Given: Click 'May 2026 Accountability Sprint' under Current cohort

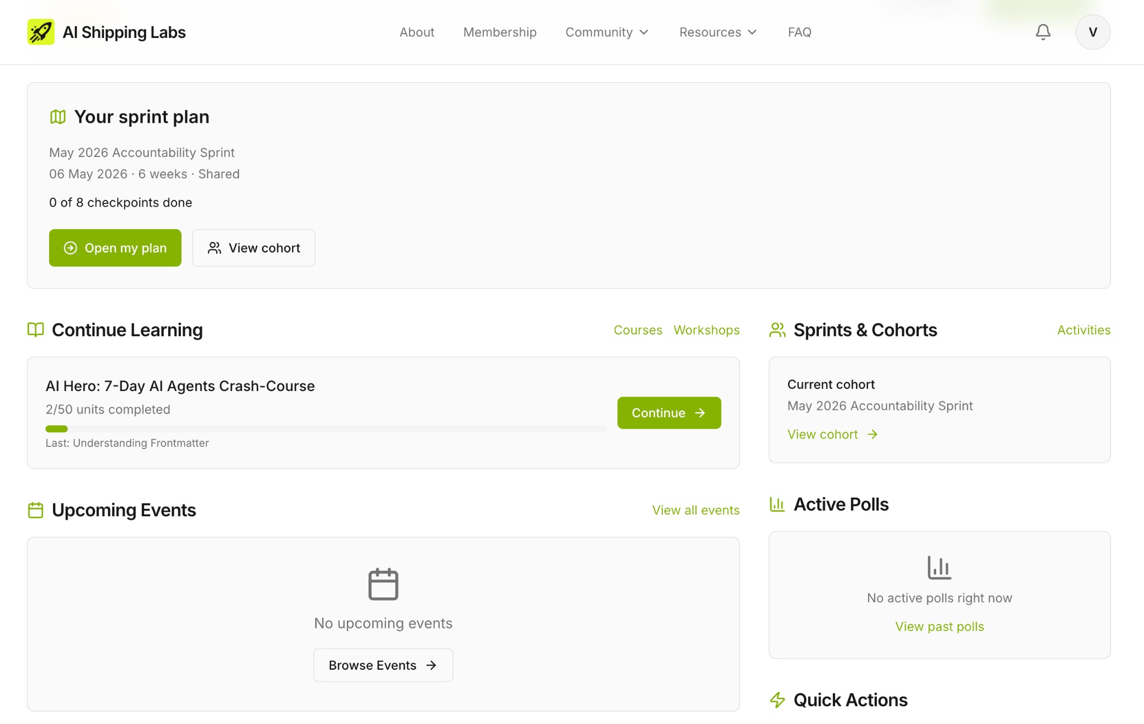Looking at the screenshot, I should (880, 406).
